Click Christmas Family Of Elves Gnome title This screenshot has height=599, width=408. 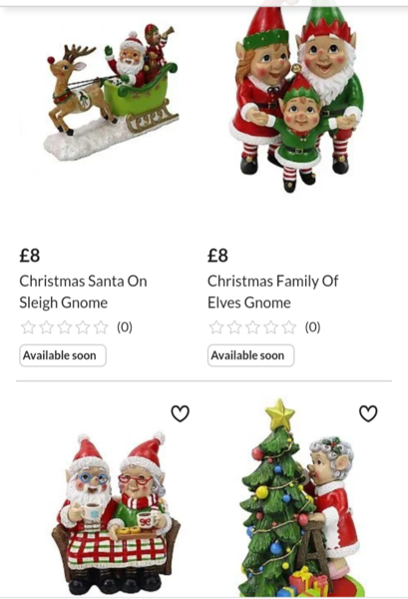tap(273, 292)
